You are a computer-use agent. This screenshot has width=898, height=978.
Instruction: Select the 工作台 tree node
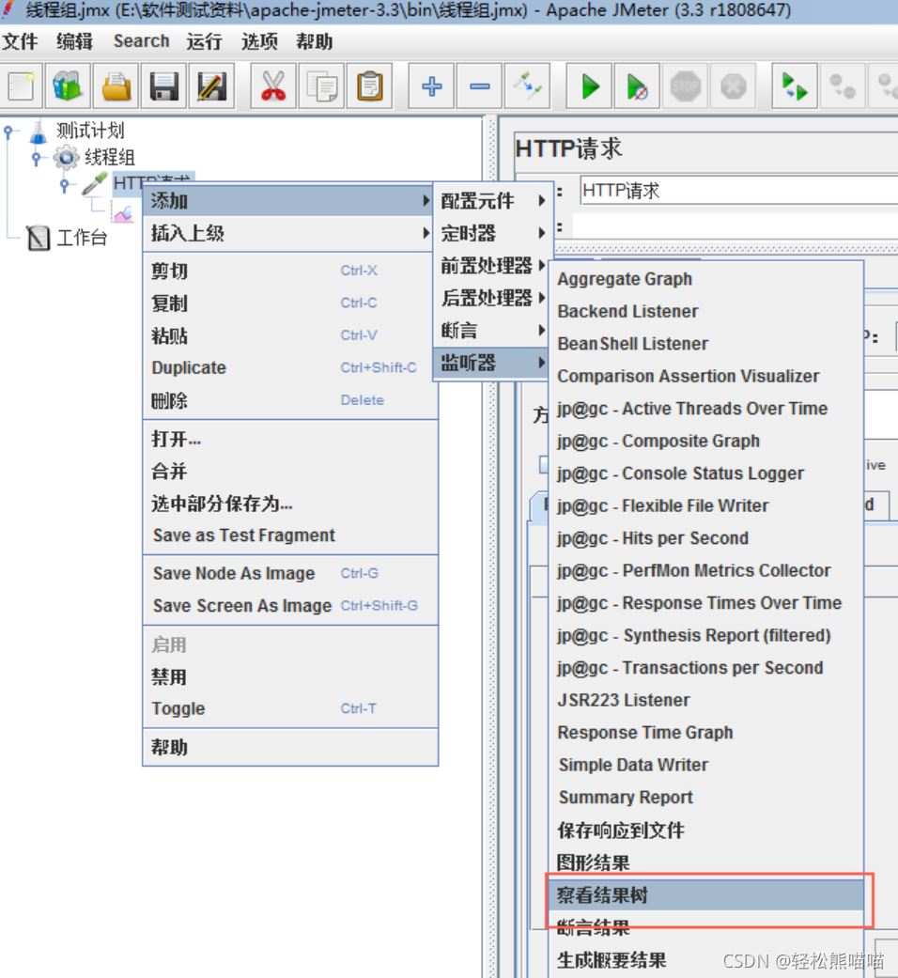[68, 238]
